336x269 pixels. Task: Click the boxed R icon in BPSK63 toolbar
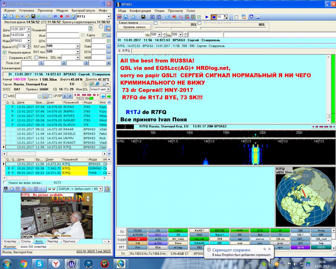click(153, 17)
